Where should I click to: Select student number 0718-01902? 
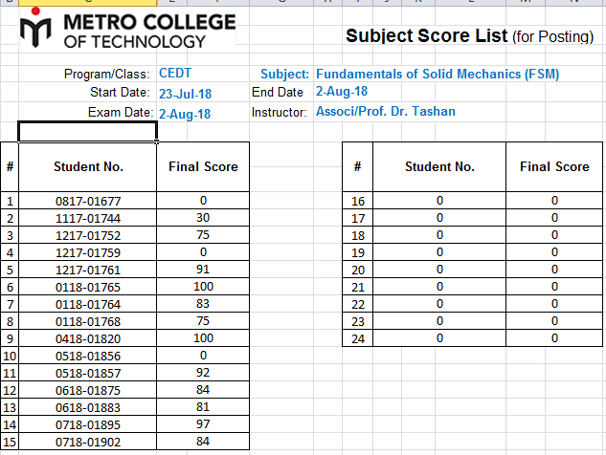tap(88, 442)
